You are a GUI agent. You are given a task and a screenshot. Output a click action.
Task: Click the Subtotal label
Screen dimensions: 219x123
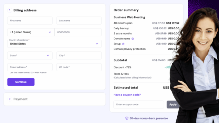point(120,60)
